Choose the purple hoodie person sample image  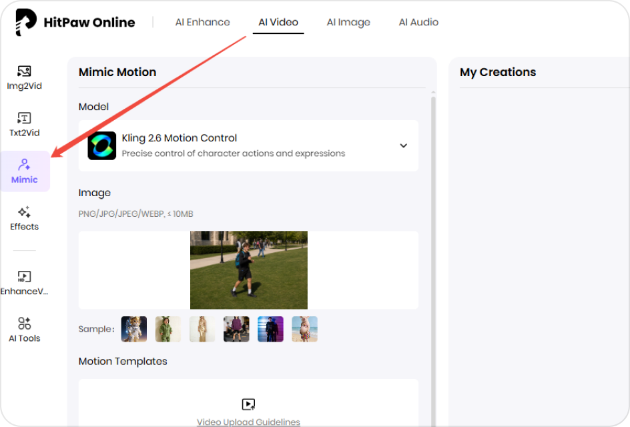point(236,329)
